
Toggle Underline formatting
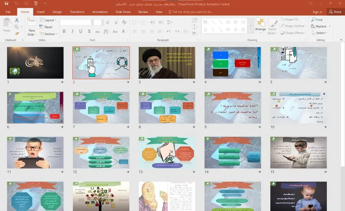click(x=81, y=31)
